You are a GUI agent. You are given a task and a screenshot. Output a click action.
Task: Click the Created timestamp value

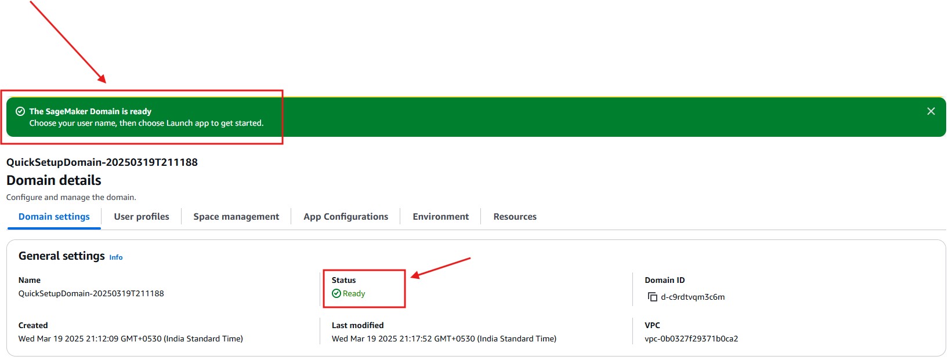pos(131,339)
